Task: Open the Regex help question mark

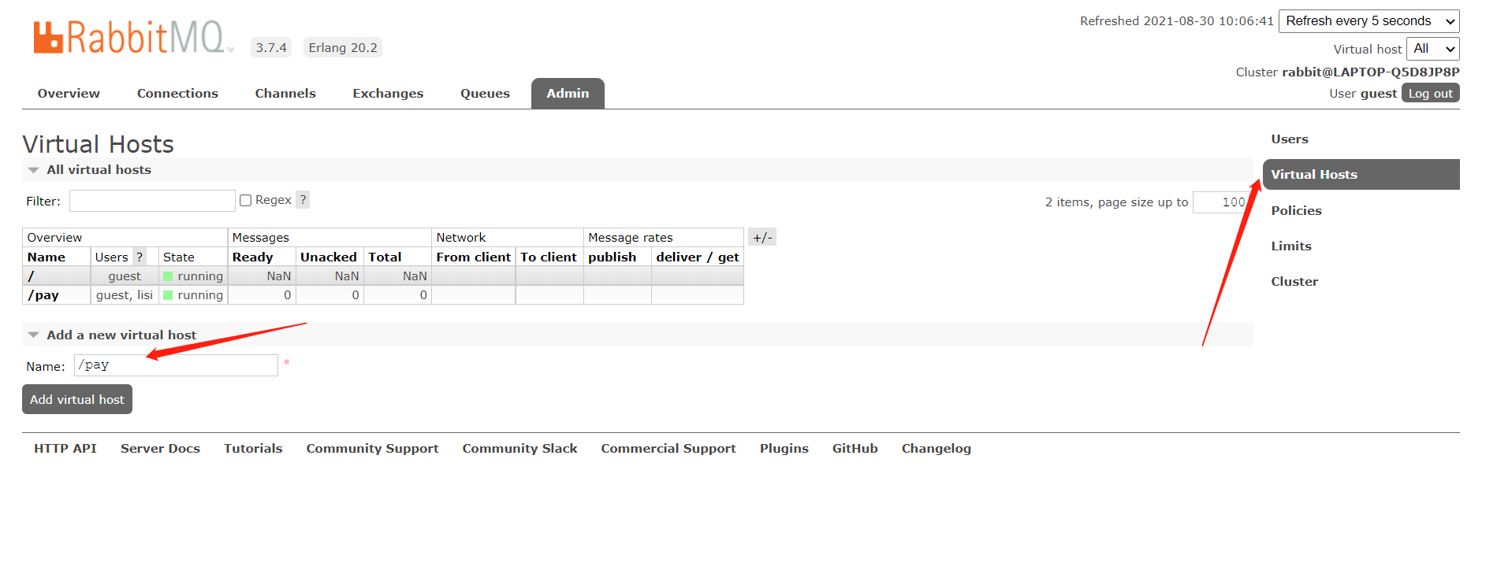Action: pos(303,200)
